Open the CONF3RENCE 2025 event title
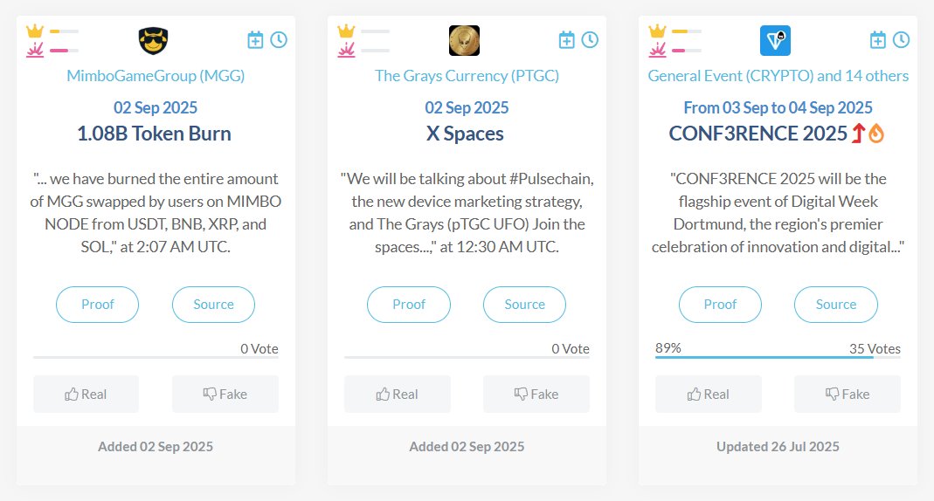The image size is (934, 501). tap(758, 134)
